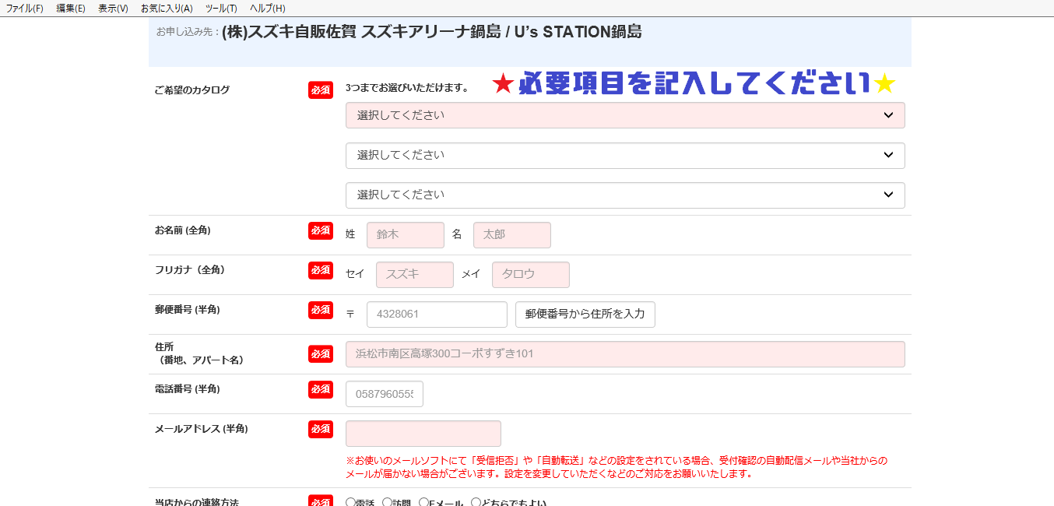Viewport: 1054px width, 506px height.
Task: Click the メールアドレス (半角) field label
Action: pyautogui.click(x=202, y=429)
